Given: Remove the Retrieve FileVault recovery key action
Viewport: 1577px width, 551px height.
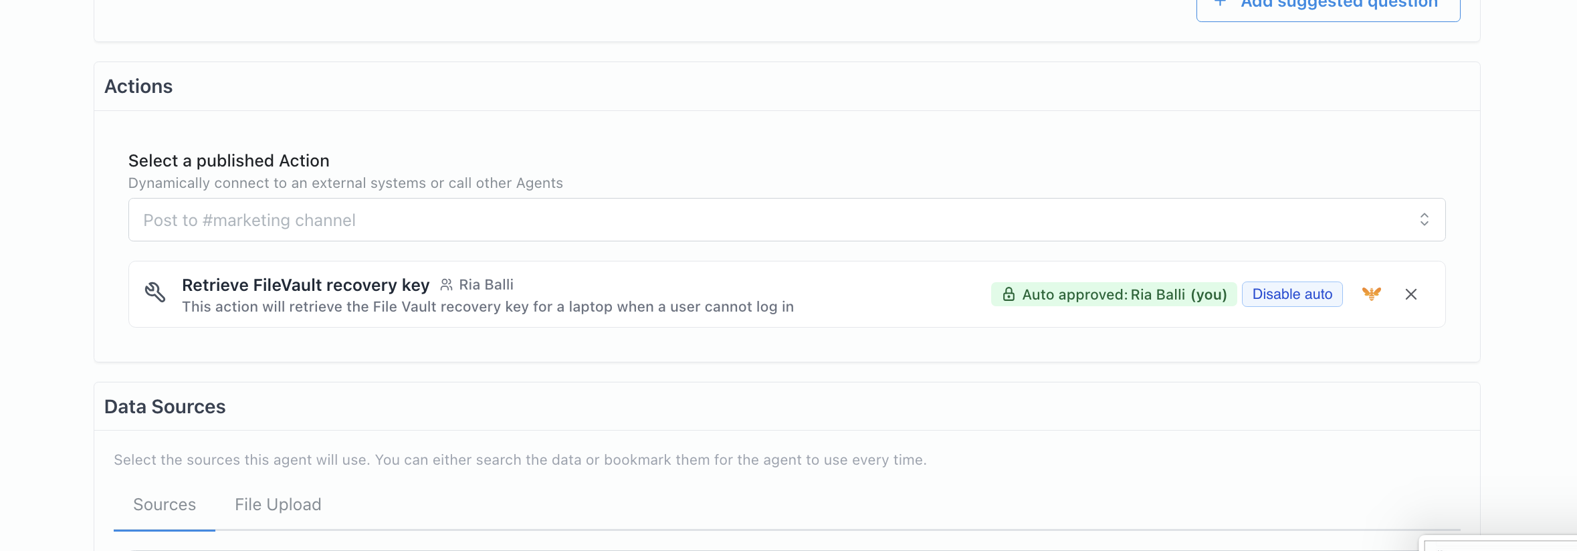Looking at the screenshot, I should pyautogui.click(x=1411, y=294).
